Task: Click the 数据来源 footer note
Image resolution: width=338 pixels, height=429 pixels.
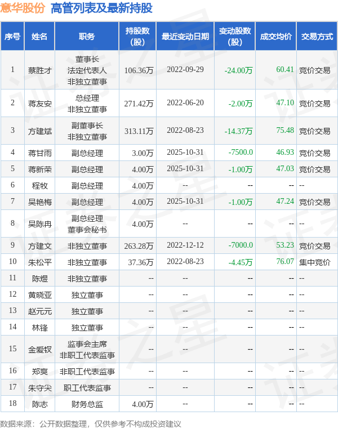Action: pyautogui.click(x=90, y=424)
